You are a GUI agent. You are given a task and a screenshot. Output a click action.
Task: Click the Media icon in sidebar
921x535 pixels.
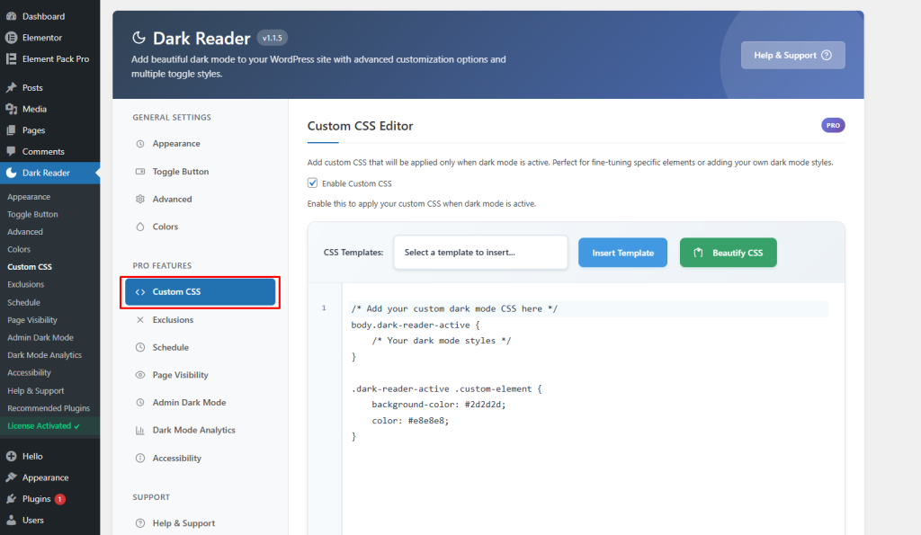11,109
